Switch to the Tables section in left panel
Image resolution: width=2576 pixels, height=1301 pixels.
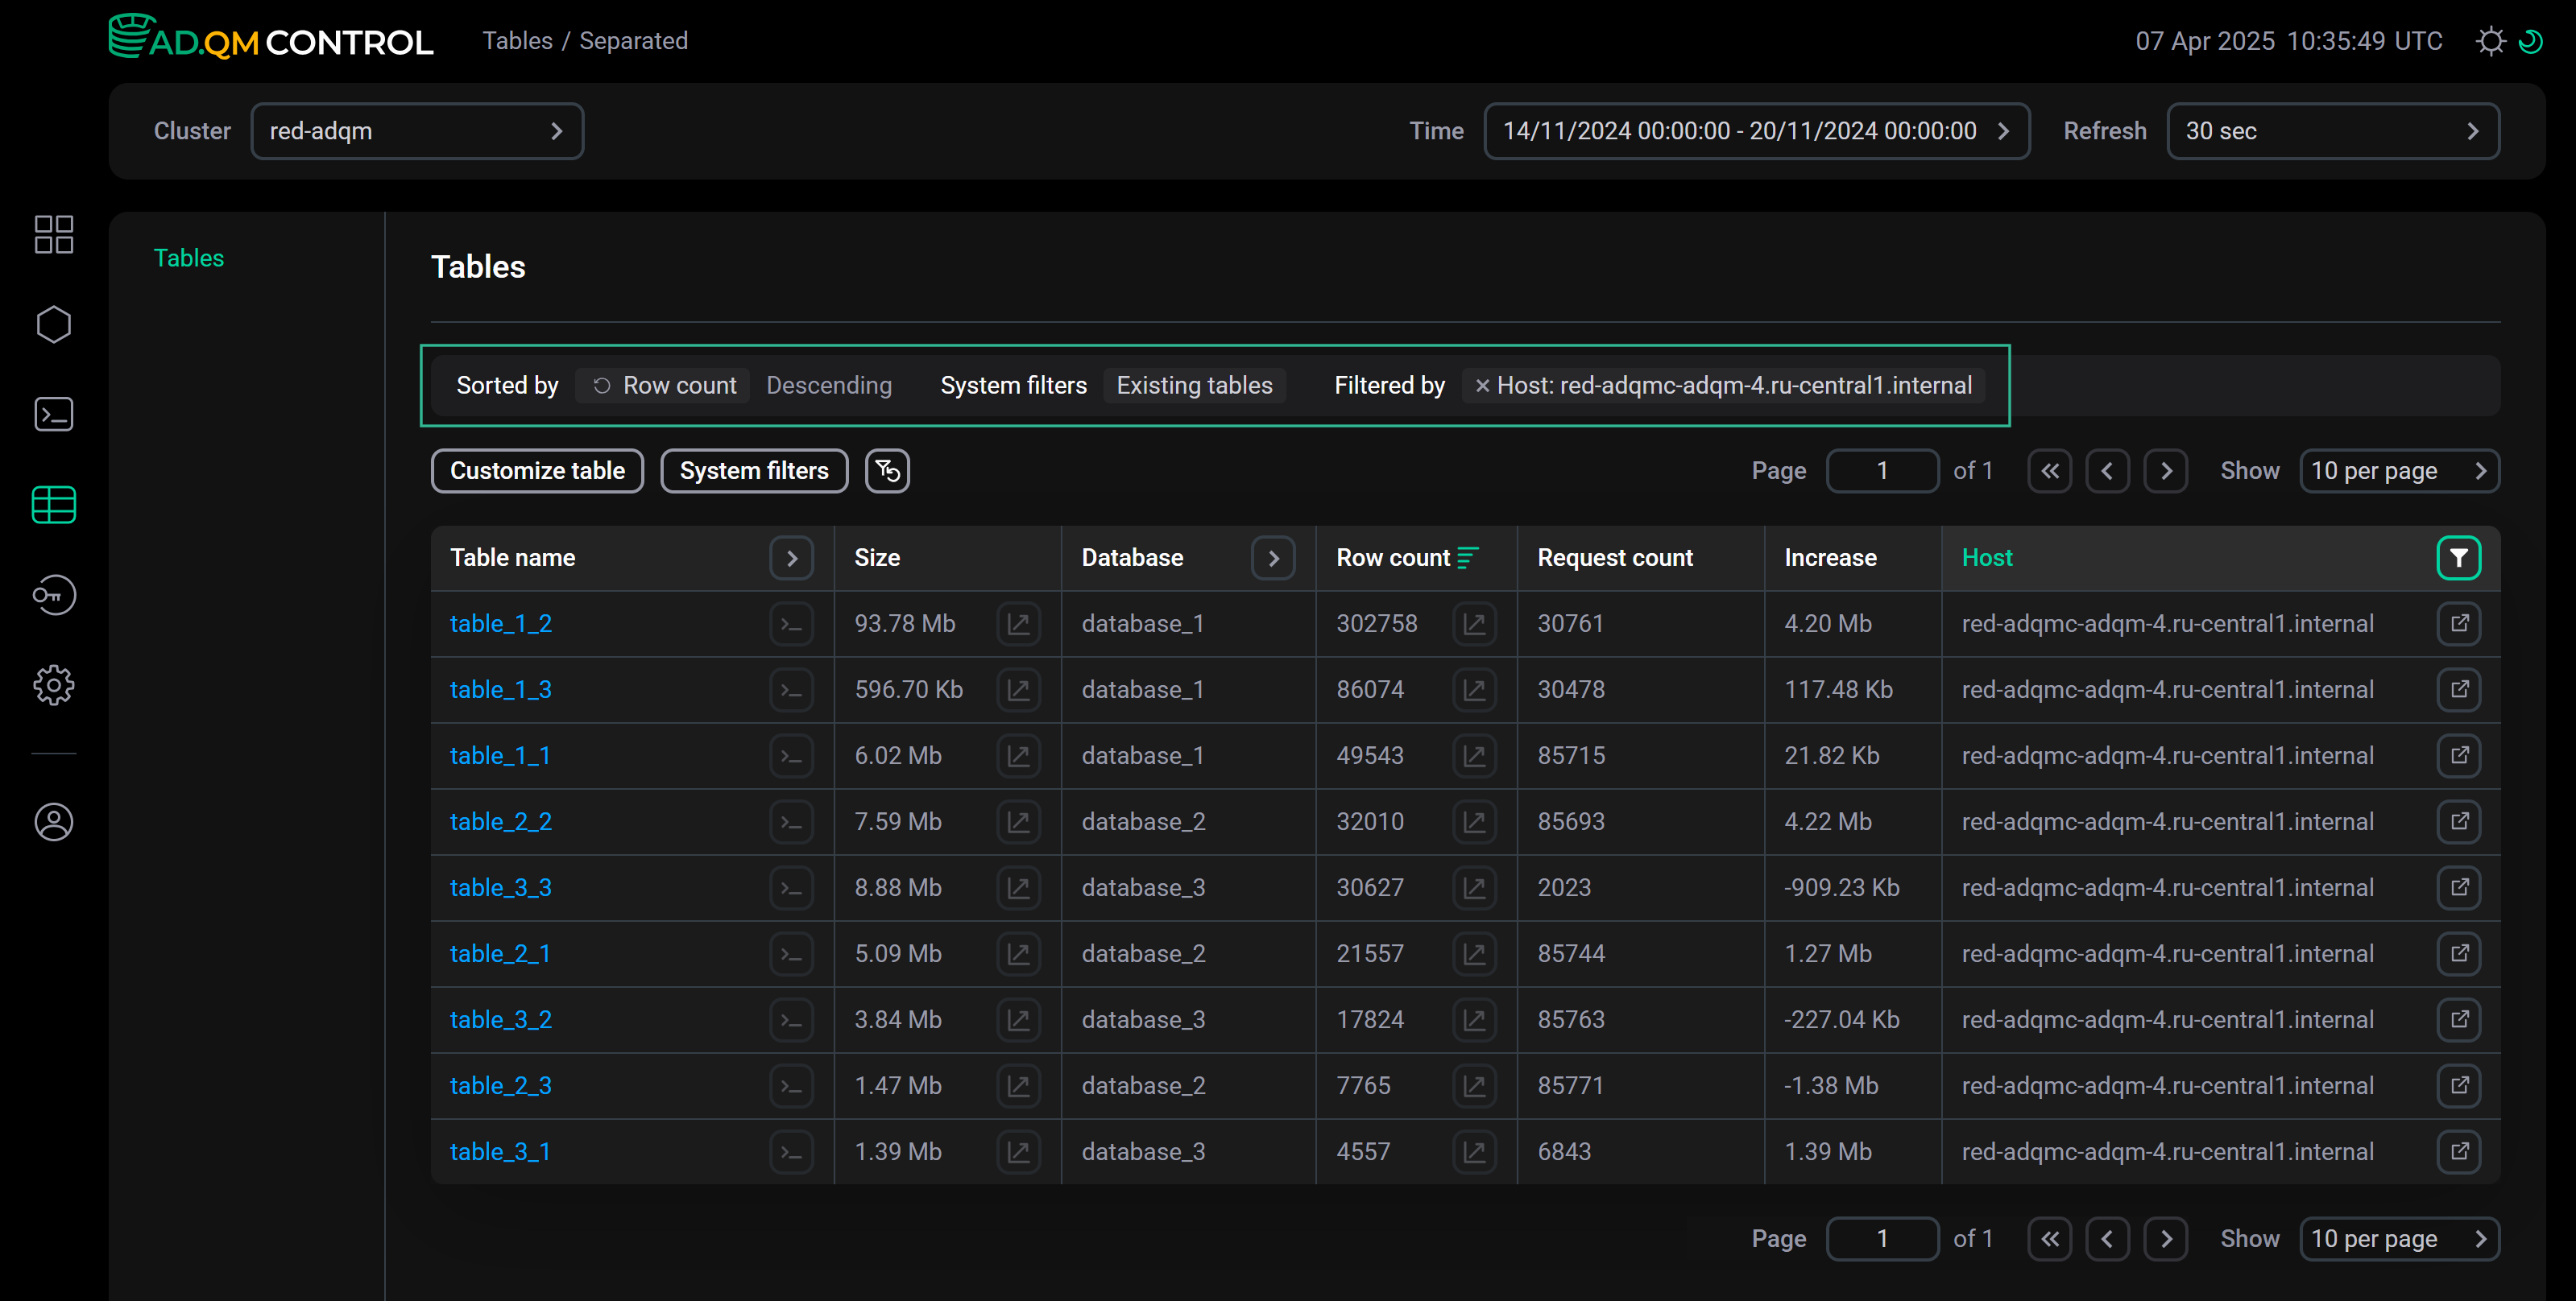[x=189, y=258]
